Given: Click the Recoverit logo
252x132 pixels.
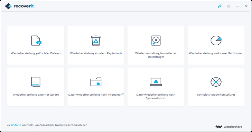Looking at the screenshot, I should pyautogui.click(x=19, y=6).
